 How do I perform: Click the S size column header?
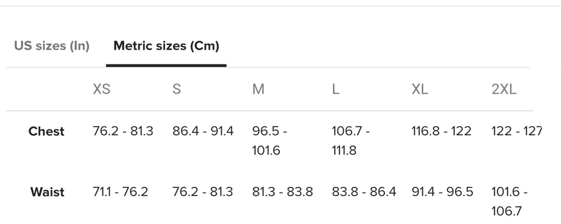(x=176, y=89)
